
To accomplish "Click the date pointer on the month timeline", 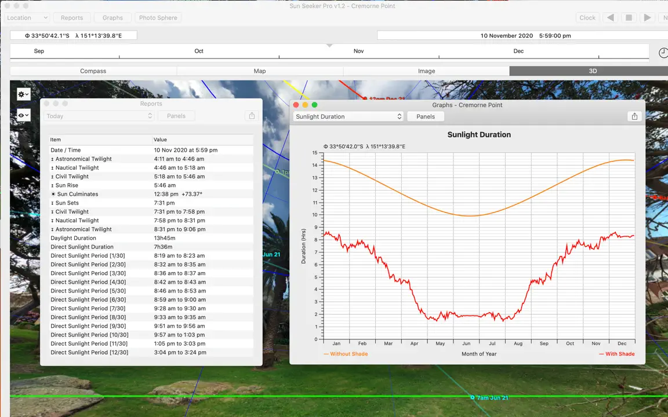I will (329, 45).
